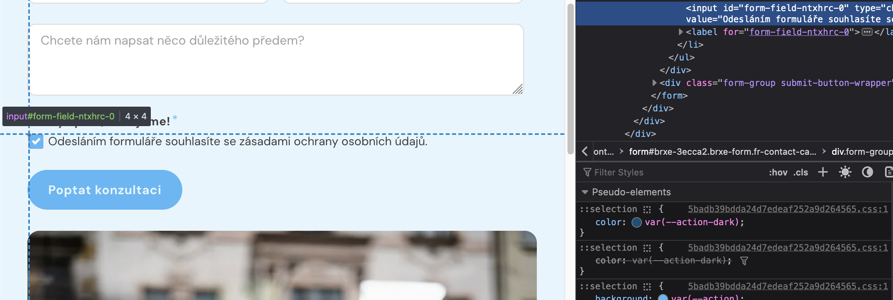Select div.form-group breadcrumb item
893x300 pixels.
click(x=862, y=152)
